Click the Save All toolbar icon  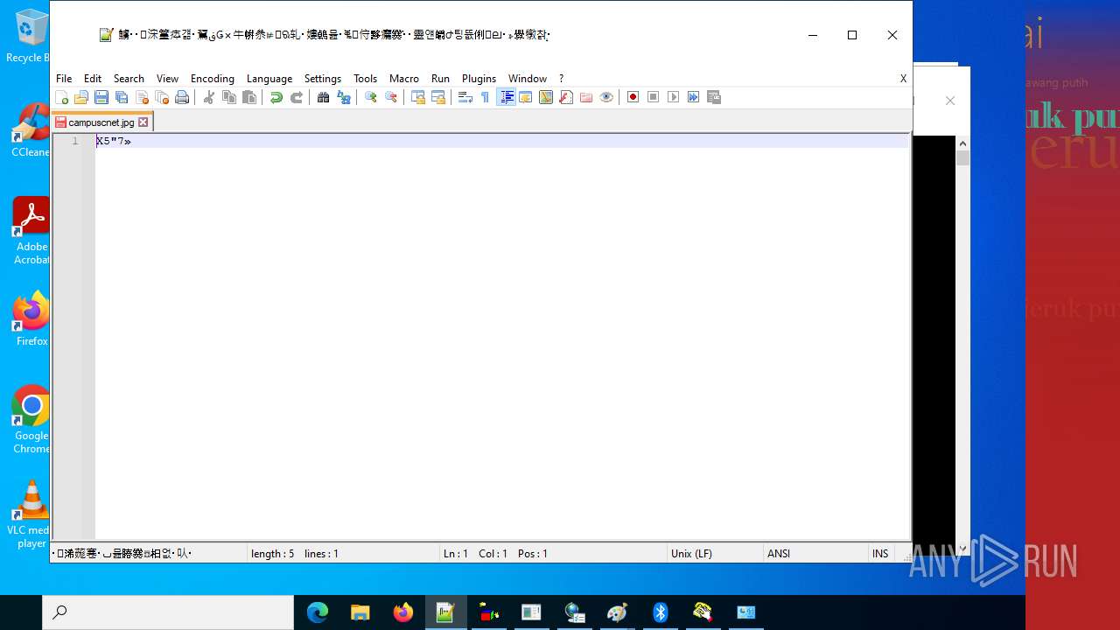tap(122, 97)
